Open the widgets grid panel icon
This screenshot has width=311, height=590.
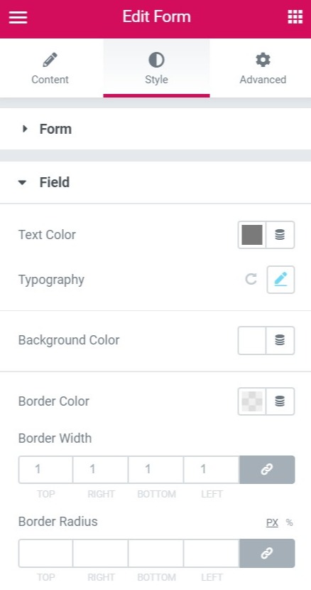[x=295, y=17]
